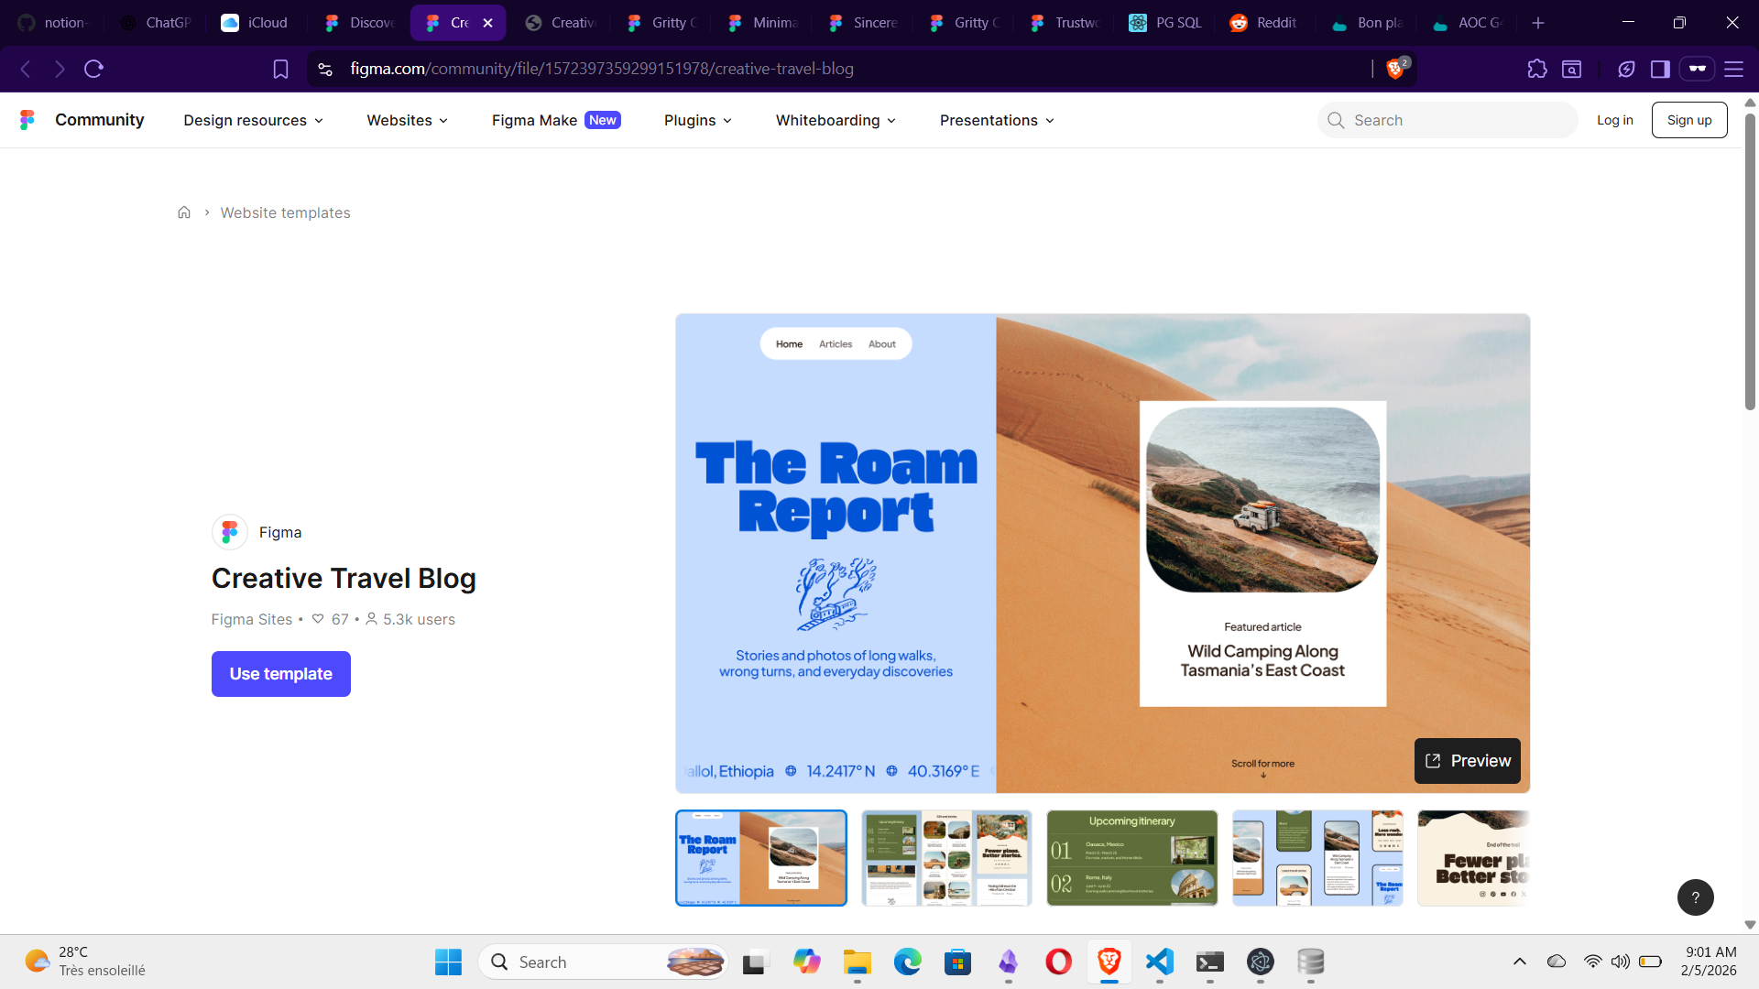Open the home breadcrumb icon

tap(184, 212)
